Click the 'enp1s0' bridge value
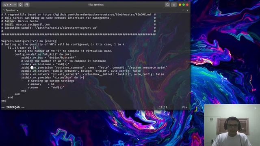 [x=101, y=71]
